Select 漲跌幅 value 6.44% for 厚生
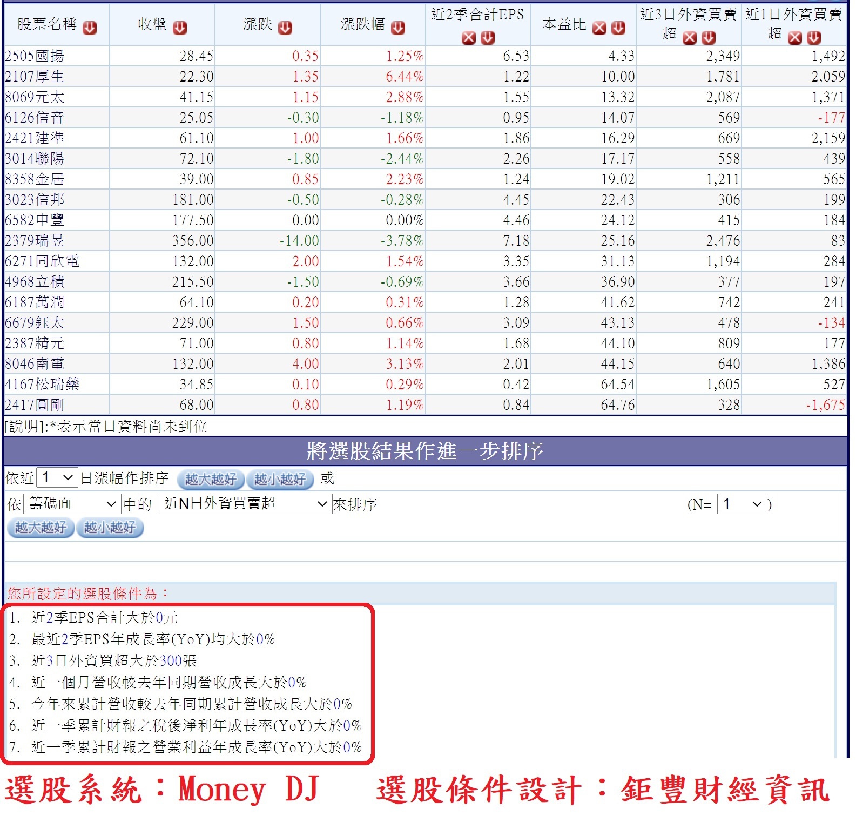856x836 pixels. pos(405,77)
